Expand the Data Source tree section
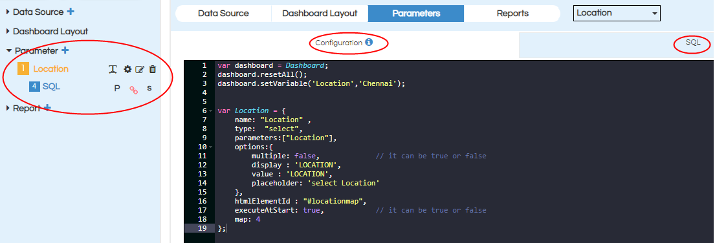 click(8, 12)
